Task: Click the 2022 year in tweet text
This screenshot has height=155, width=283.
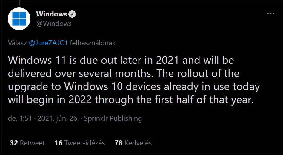Action: 80,100
